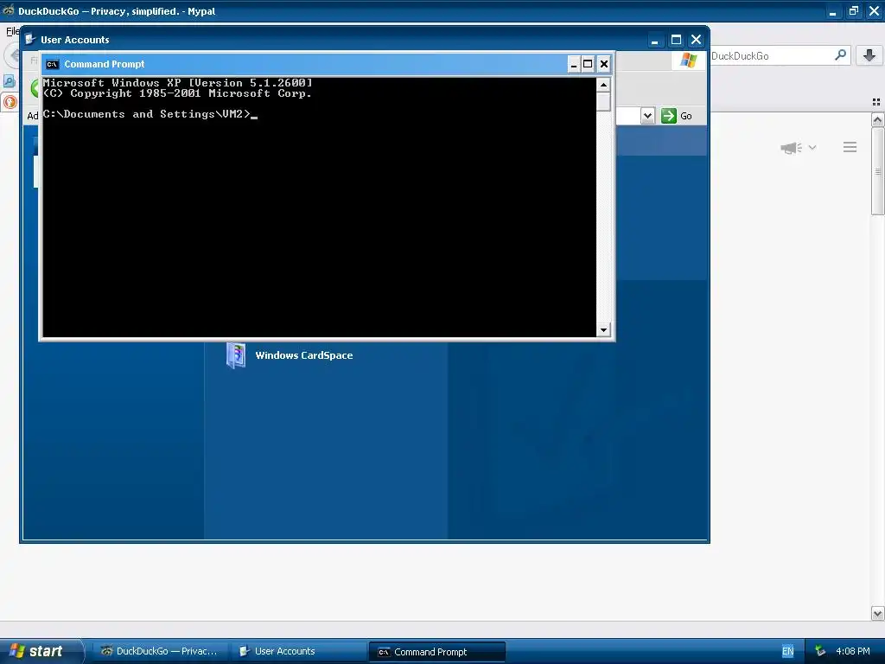Switch to the DuckDuckGo taskbar button
This screenshot has width=885, height=664.
pos(160,651)
